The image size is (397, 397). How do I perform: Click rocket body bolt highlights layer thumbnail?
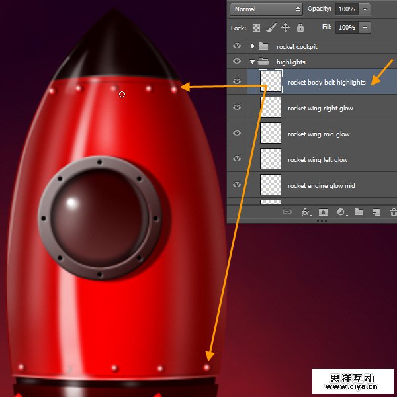point(271,81)
